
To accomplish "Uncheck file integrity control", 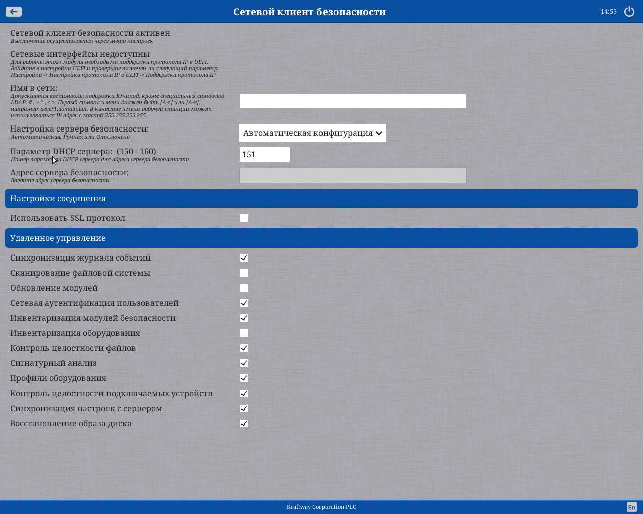I will click(x=244, y=348).
